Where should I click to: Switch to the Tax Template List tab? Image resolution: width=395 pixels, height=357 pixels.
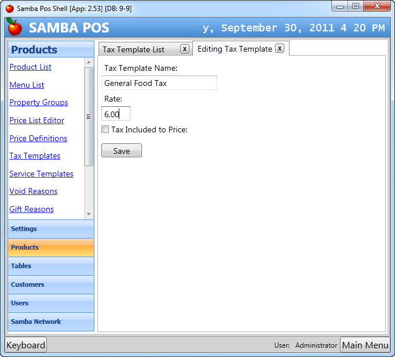coord(134,49)
